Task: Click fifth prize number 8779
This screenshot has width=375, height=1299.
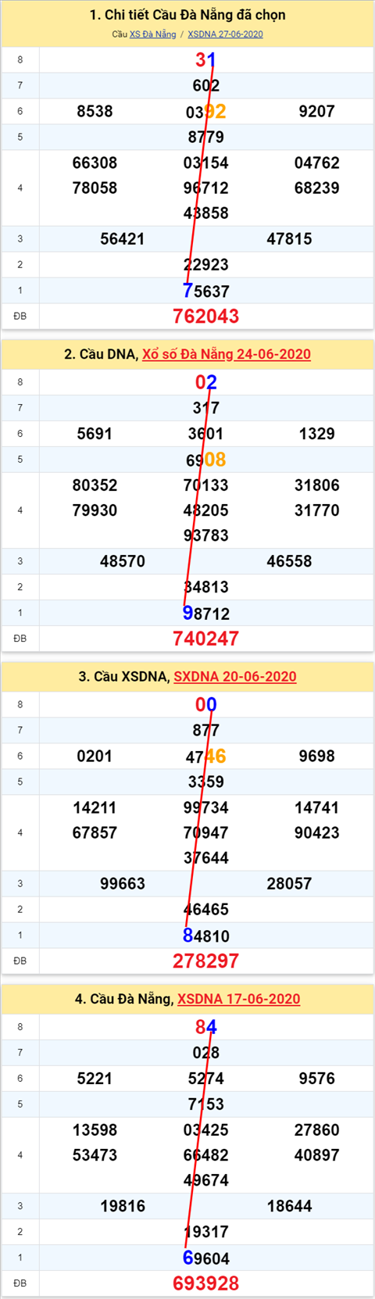Action: coord(206,138)
